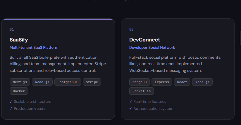Open the SaaSify project title
Screen dimensions: 241x125
pos(19,40)
